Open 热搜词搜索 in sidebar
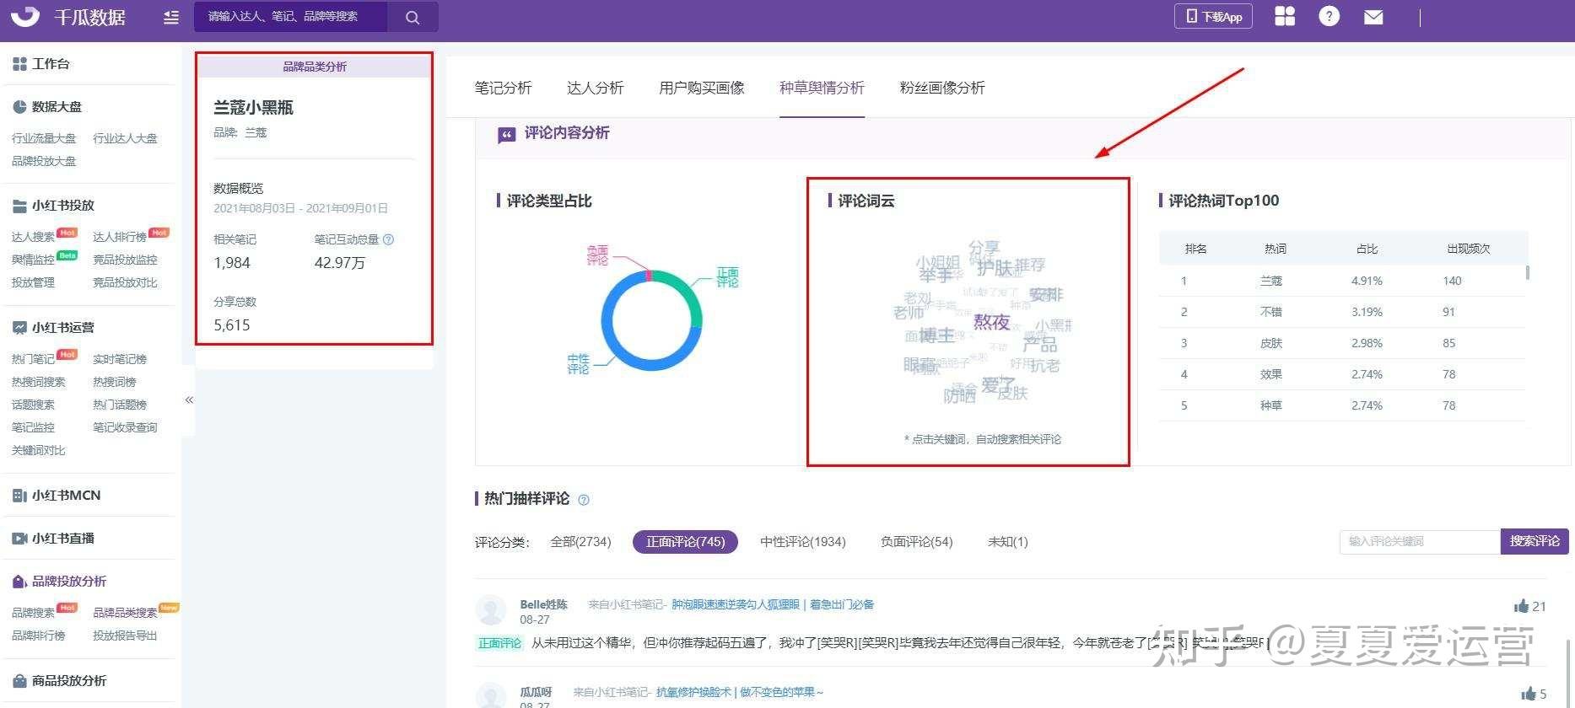The width and height of the screenshot is (1575, 708). tap(39, 382)
